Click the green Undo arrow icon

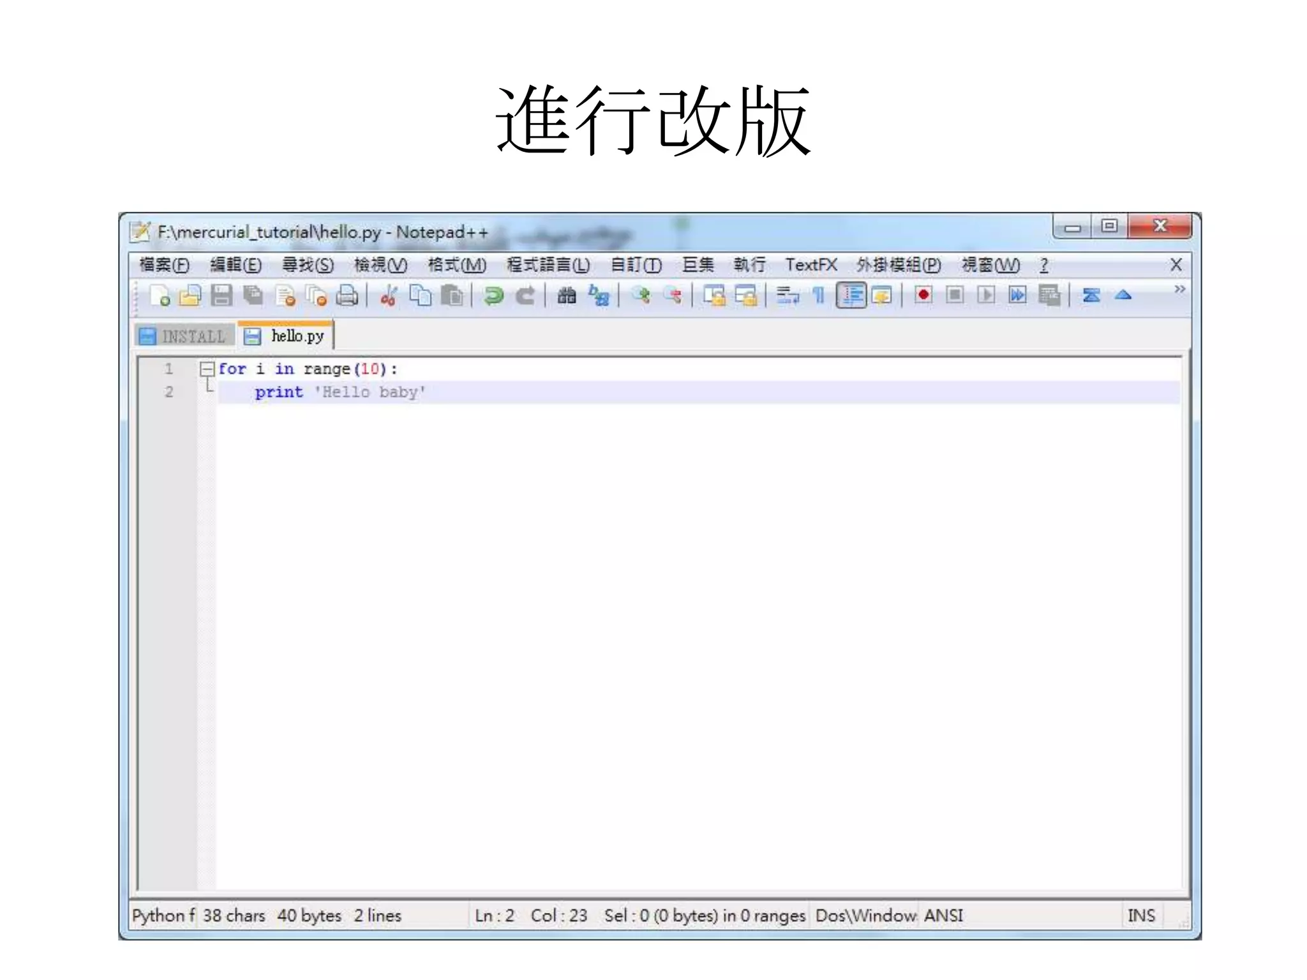point(493,296)
